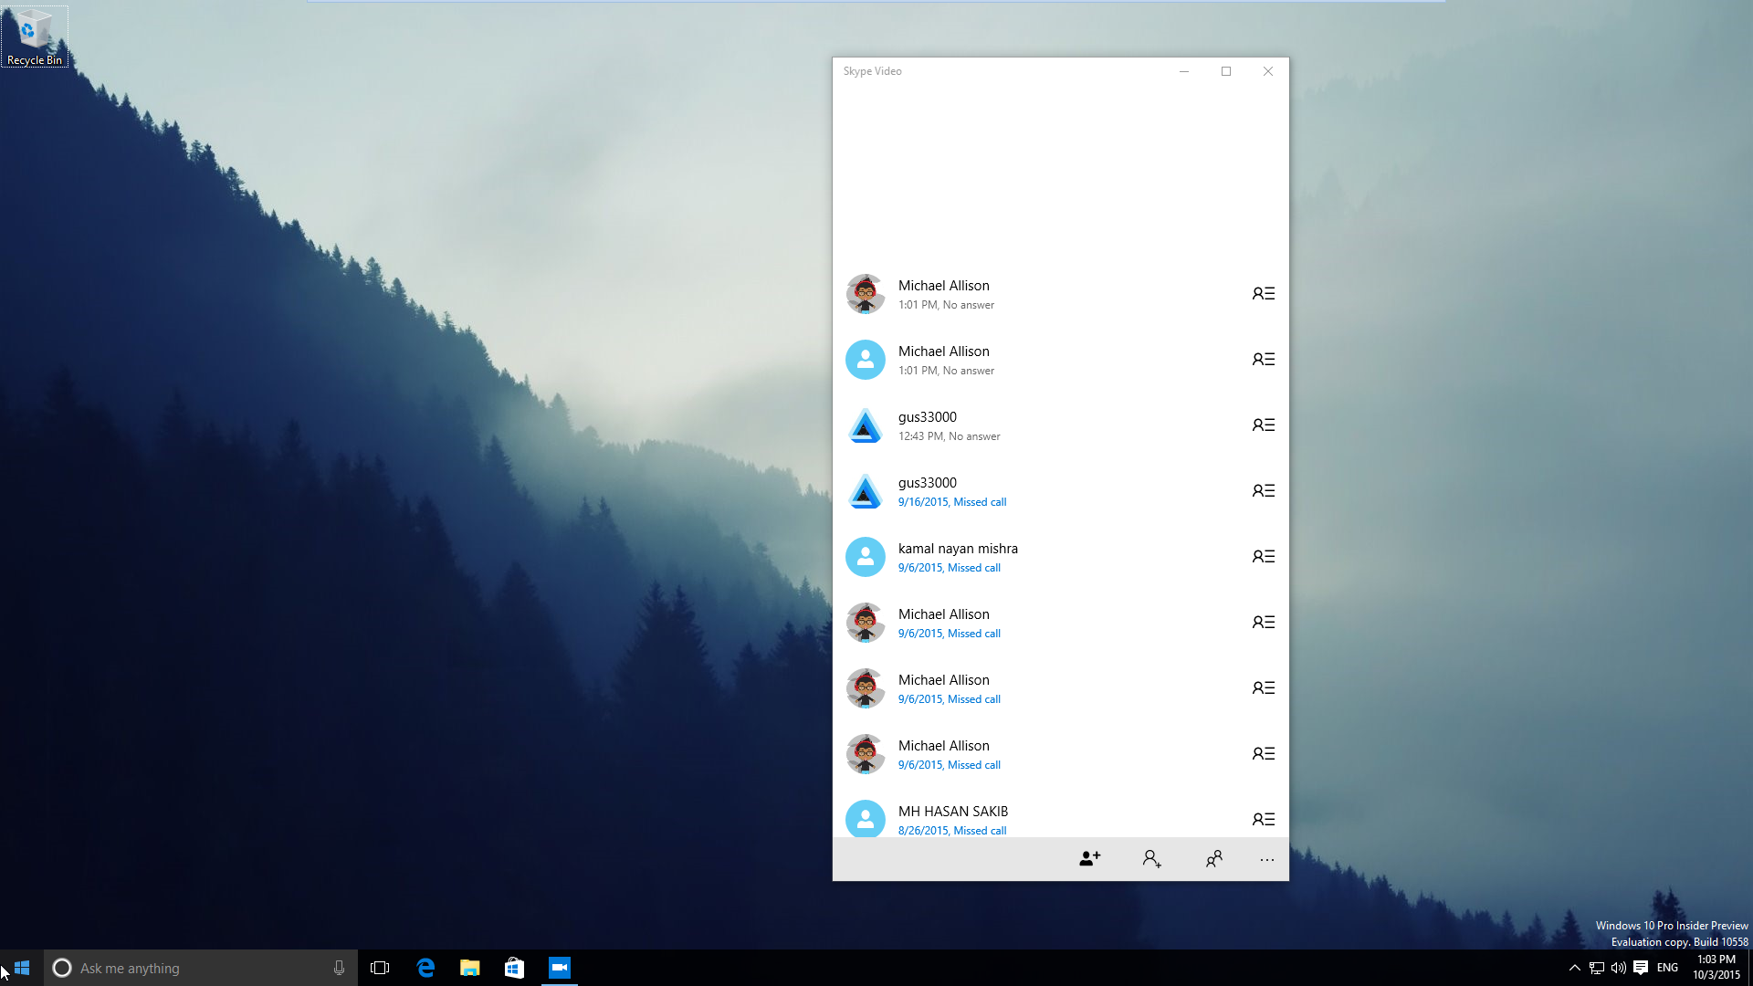Open the Recycle Bin desktop icon
The height and width of the screenshot is (986, 1753).
pos(35,37)
